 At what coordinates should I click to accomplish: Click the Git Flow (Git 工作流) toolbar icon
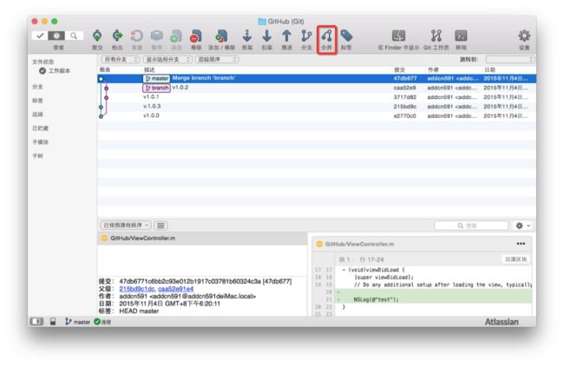click(x=436, y=36)
